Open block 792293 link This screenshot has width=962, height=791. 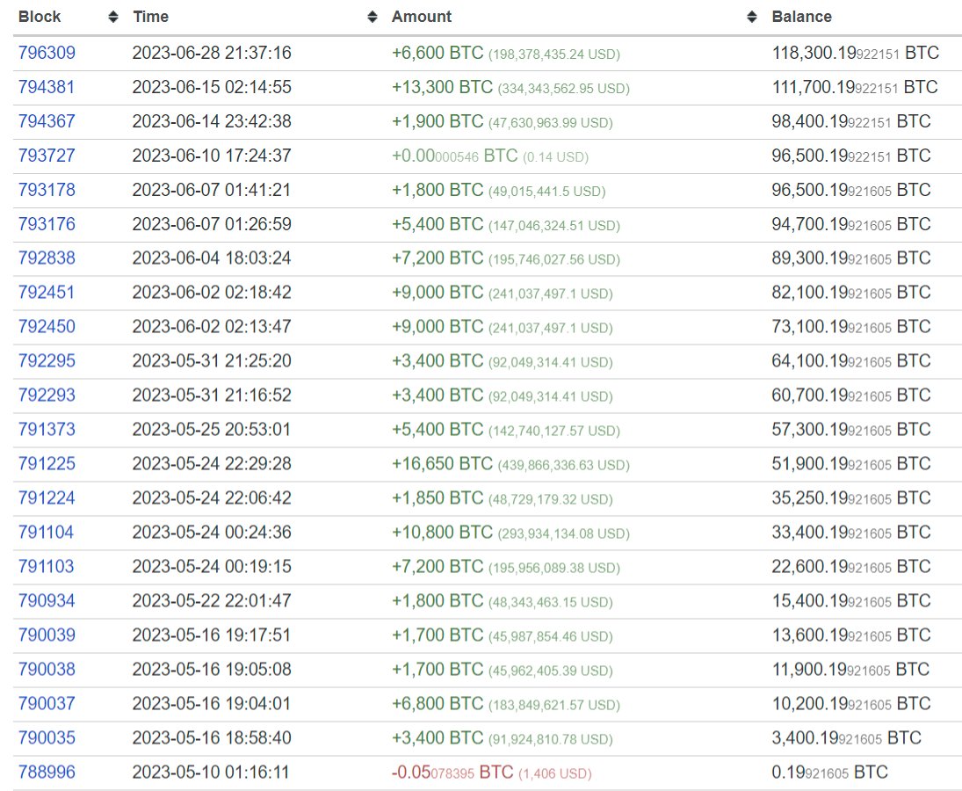coord(47,395)
